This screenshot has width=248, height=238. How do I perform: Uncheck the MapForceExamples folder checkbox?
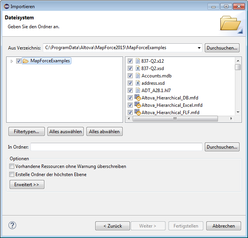click(19, 61)
